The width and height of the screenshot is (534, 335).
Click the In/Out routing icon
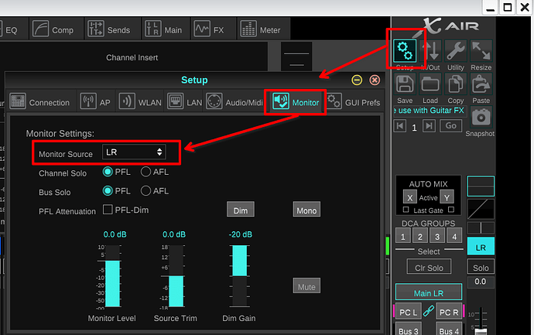(430, 53)
